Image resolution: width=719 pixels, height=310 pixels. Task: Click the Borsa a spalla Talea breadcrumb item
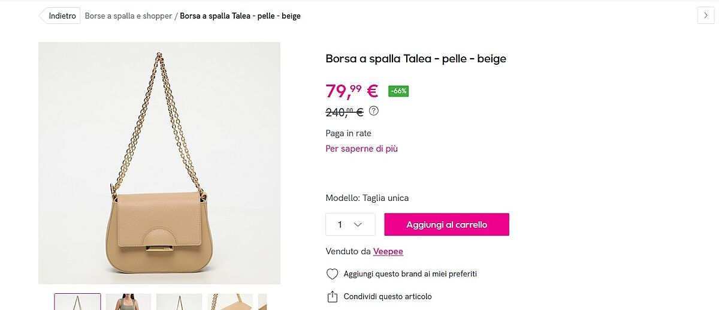tap(240, 16)
